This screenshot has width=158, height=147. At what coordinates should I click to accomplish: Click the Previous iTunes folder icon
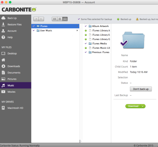point(90,52)
